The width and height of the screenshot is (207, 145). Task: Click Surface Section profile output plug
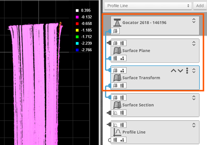coord(109,113)
